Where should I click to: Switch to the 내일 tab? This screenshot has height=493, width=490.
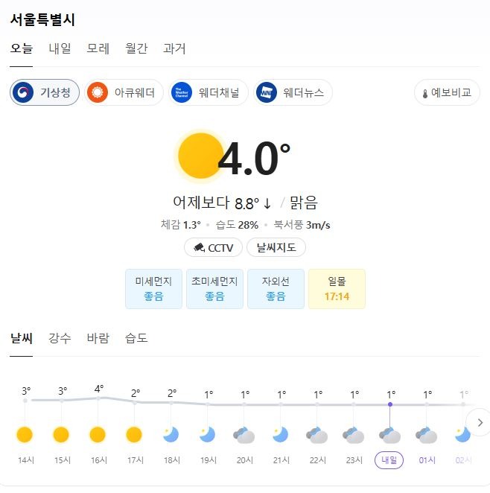click(60, 49)
